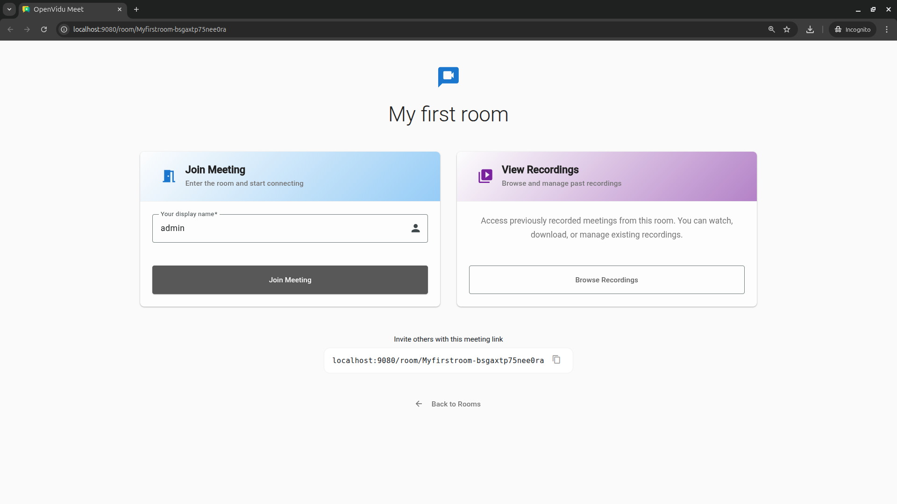This screenshot has width=897, height=504.
Task: View site information icon in address bar
Action: pyautogui.click(x=64, y=29)
